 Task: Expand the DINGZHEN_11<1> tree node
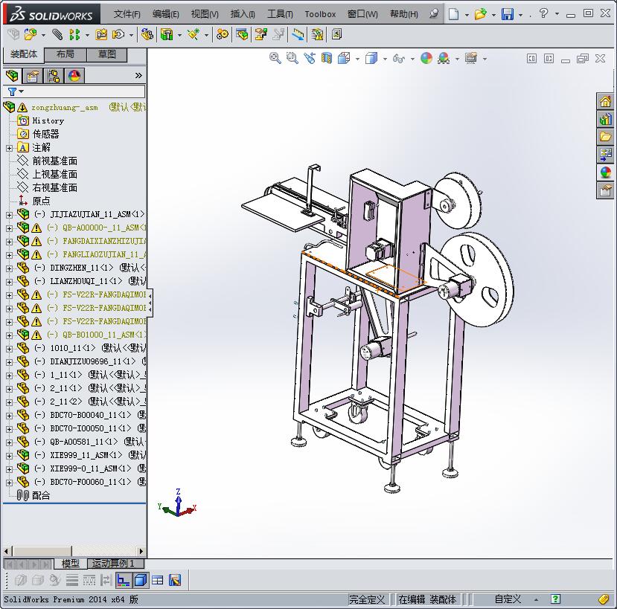(9, 268)
